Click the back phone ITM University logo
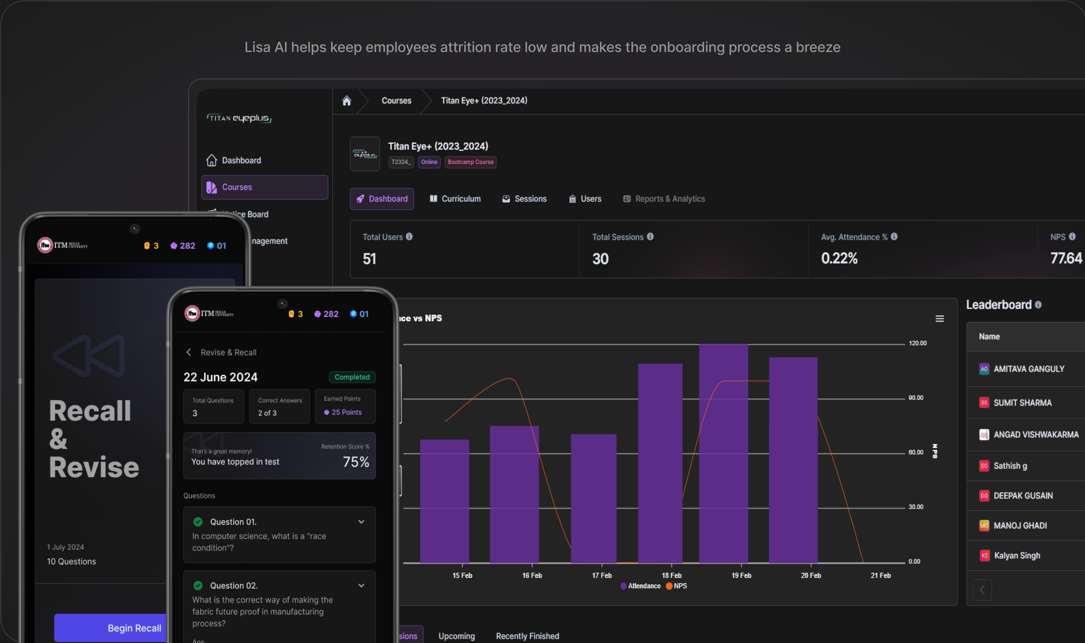Viewport: 1085px width, 643px height. [x=62, y=245]
